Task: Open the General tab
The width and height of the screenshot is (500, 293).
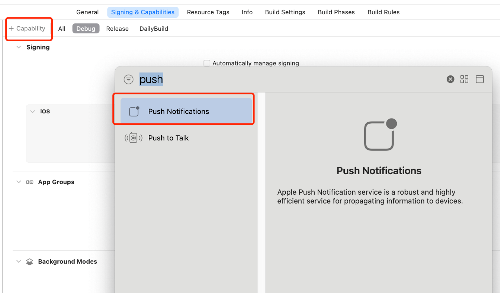Action: [x=88, y=12]
